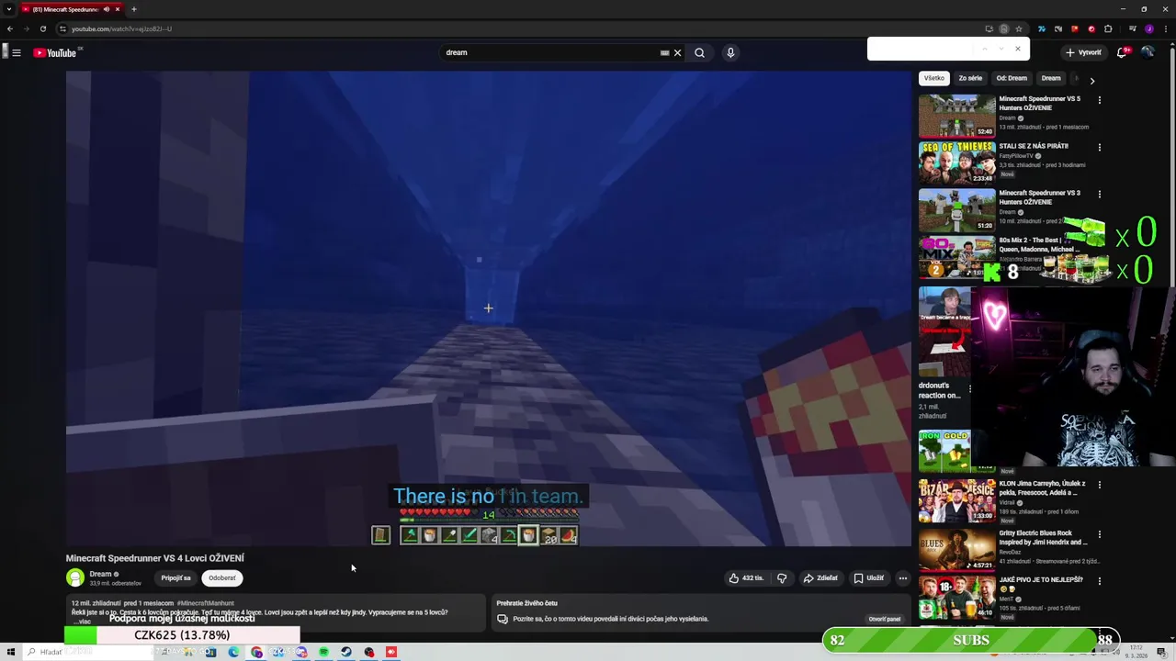Save the video with Uložiť

(x=868, y=578)
